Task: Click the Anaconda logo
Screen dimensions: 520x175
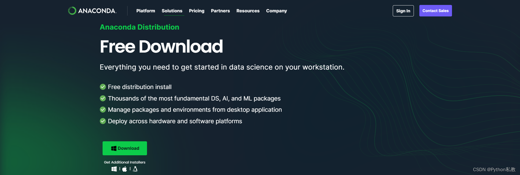Action: [92, 11]
